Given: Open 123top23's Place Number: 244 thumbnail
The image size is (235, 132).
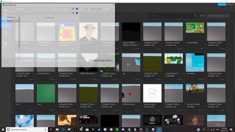Looking at the screenshot, I should click(216, 62).
